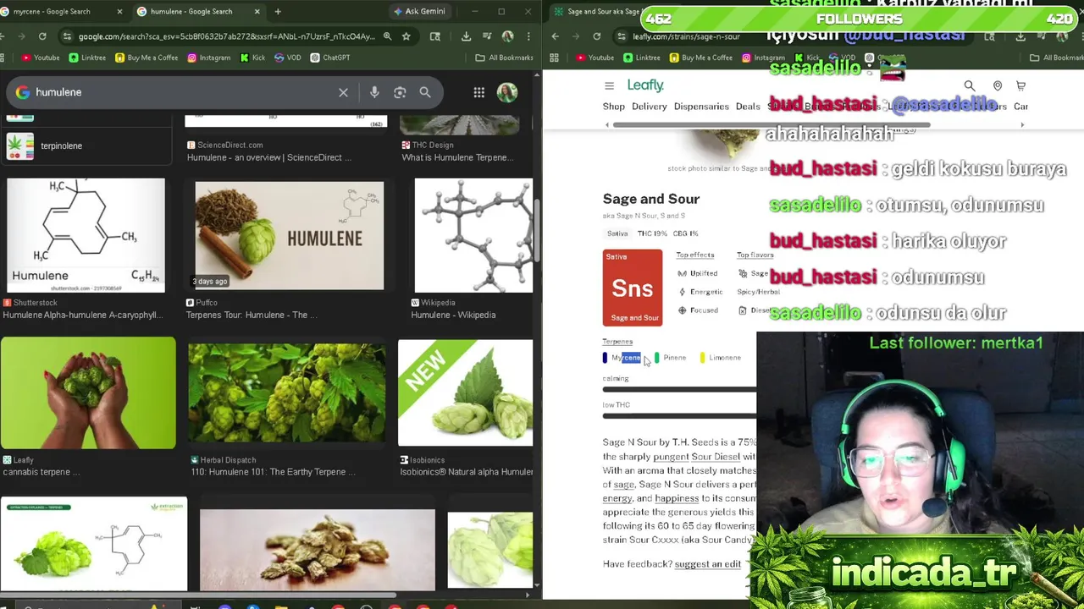The image size is (1084, 609).
Task: Open a new tab in left browser
Action: tap(278, 12)
